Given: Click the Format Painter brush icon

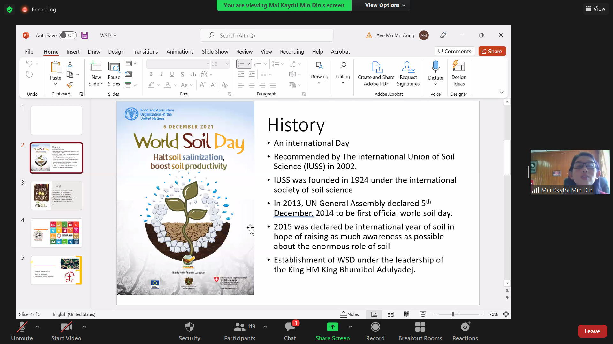Looking at the screenshot, I should 70,85.
